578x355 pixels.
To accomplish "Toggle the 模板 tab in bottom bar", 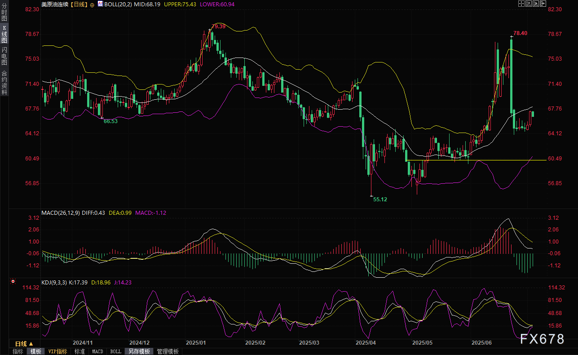I will (35, 351).
